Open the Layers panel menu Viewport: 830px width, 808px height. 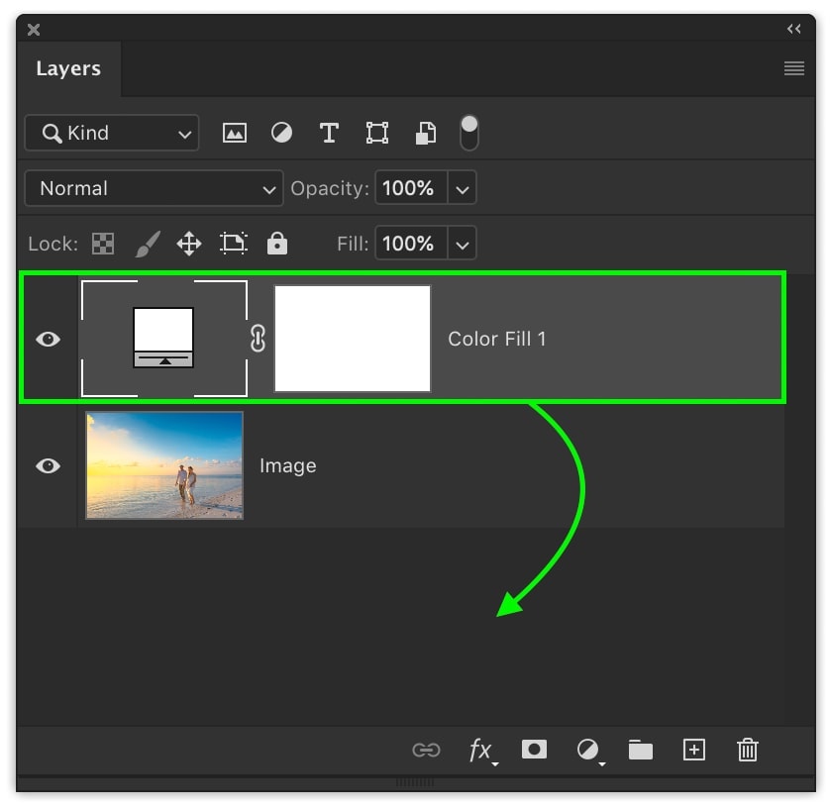pyautogui.click(x=793, y=68)
